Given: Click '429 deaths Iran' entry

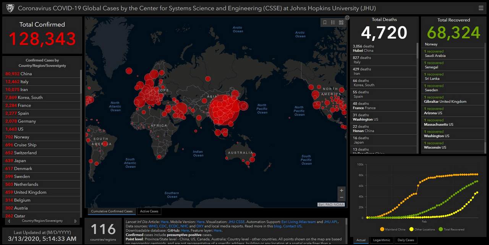Looking at the screenshot, I should pyautogui.click(x=384, y=71).
